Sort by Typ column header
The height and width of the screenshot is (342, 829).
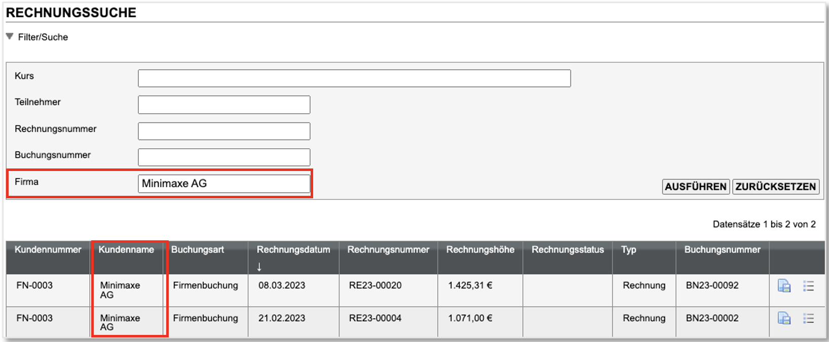pyautogui.click(x=628, y=249)
